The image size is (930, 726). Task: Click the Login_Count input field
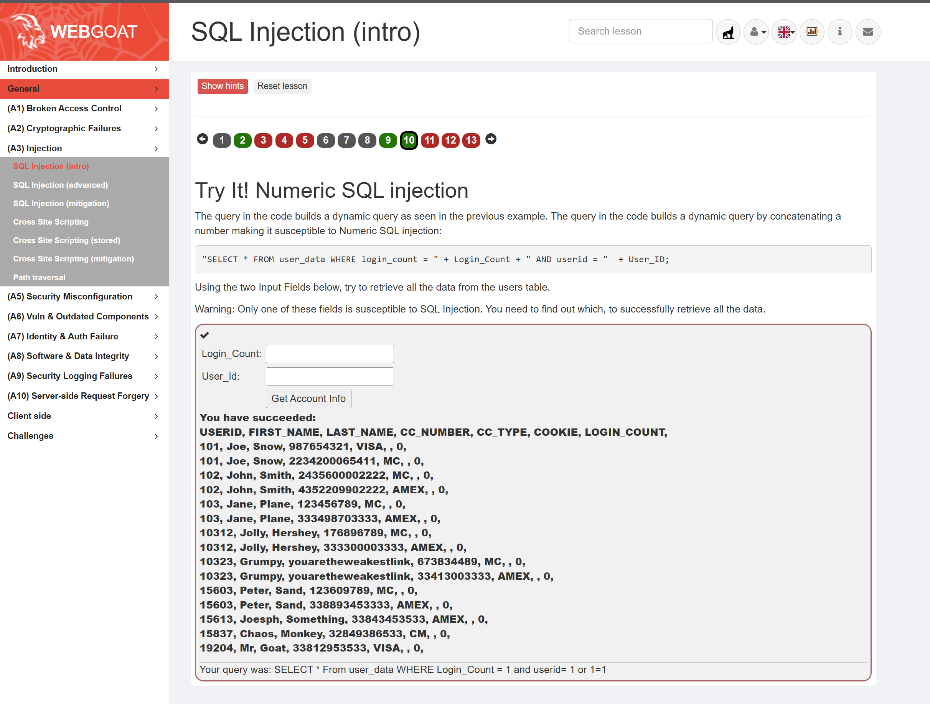click(x=330, y=354)
